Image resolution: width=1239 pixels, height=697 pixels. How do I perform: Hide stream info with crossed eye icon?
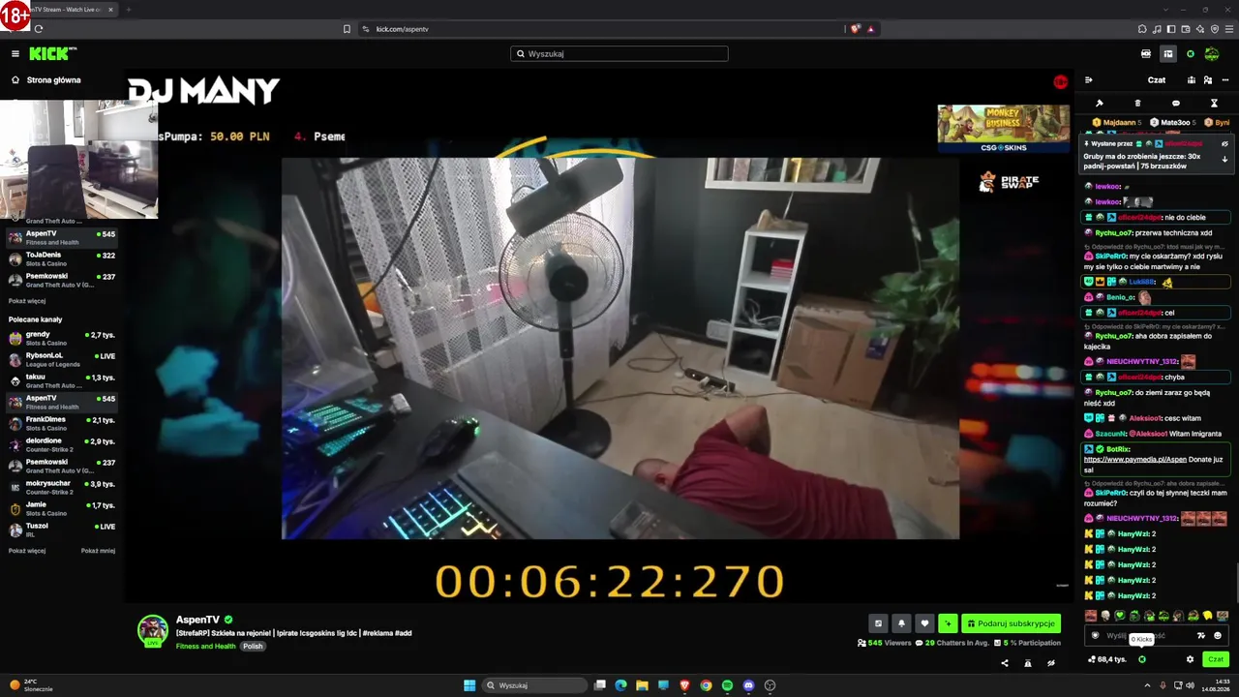(x=1051, y=663)
